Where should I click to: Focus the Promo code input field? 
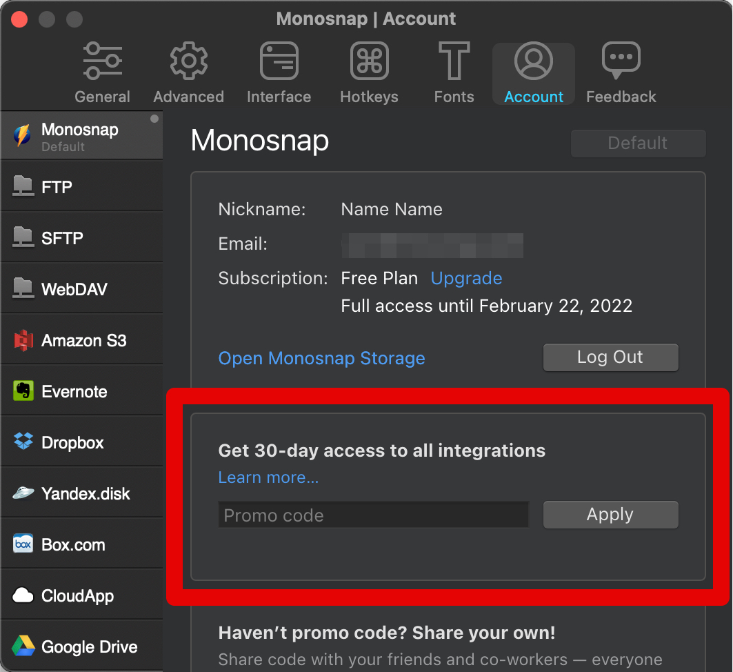coord(374,515)
